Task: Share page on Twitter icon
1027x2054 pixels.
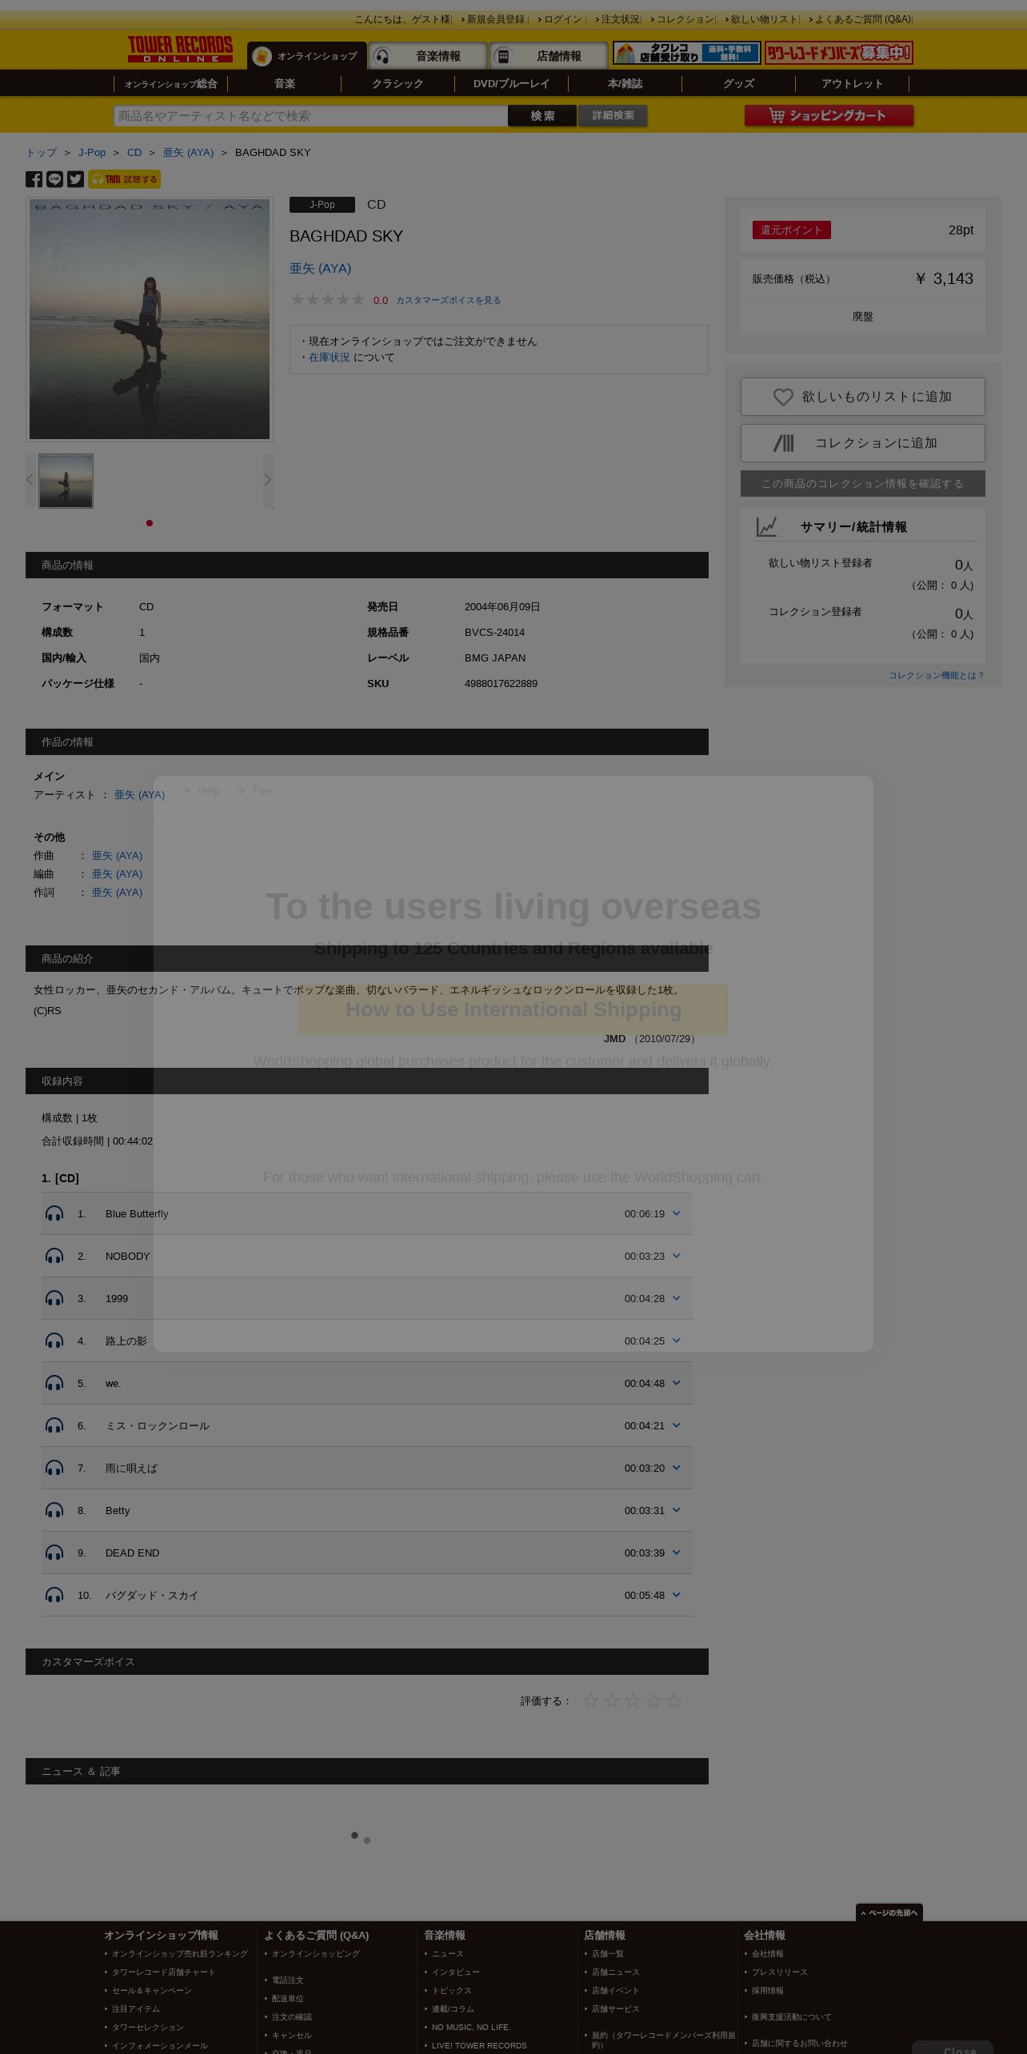Action: 75,179
